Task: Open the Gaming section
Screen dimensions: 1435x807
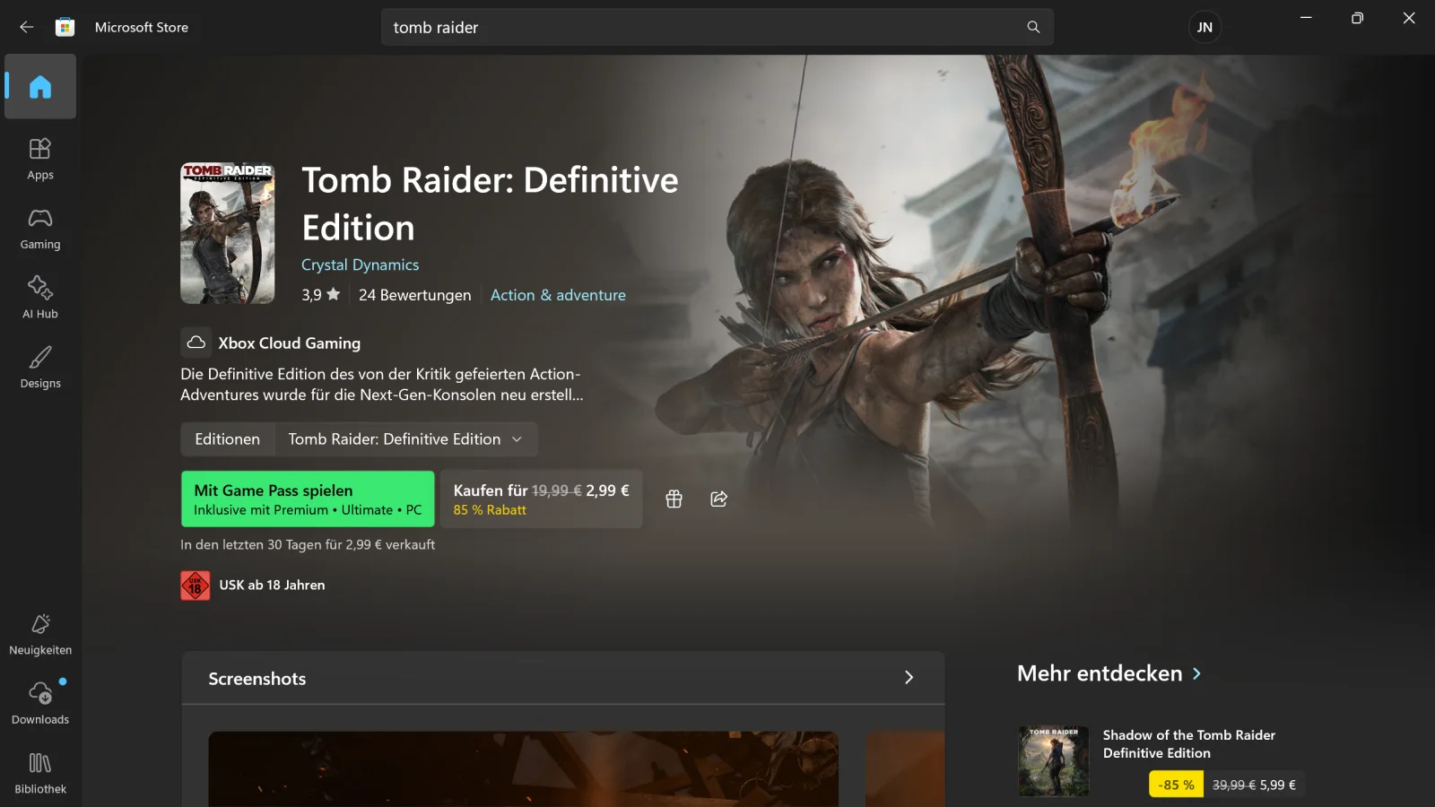Action: coord(40,229)
